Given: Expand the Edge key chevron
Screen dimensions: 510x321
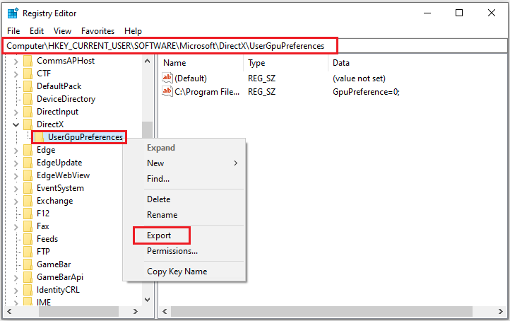Looking at the screenshot, I should tap(16, 151).
